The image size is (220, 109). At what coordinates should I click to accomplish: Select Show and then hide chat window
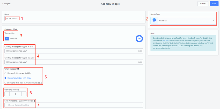[6, 83]
